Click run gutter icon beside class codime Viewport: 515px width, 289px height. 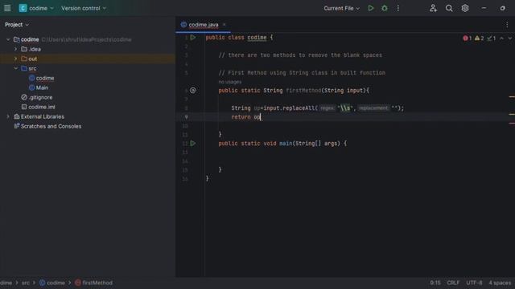[193, 38]
